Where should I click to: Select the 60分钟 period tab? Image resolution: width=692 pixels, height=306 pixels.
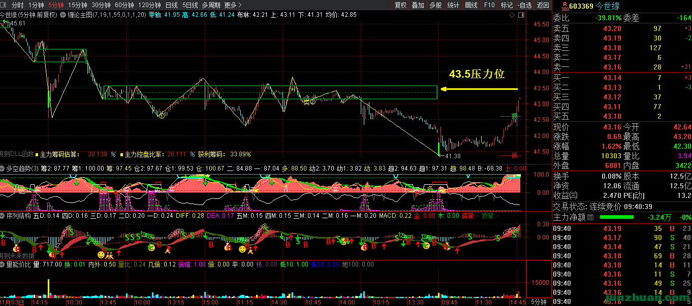pos(124,5)
